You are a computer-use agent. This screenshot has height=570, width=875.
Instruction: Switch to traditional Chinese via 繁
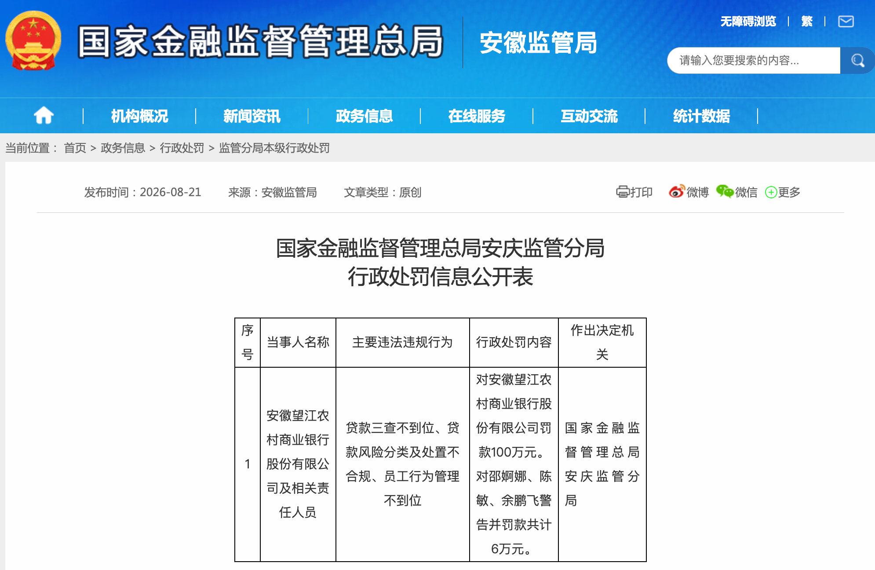point(807,21)
